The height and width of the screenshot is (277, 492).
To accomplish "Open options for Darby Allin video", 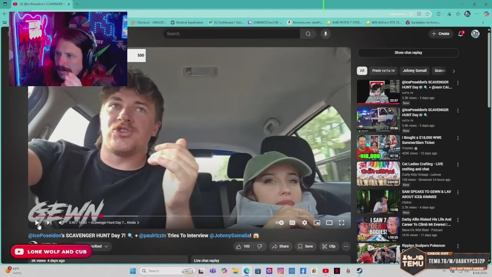I will pyautogui.click(x=457, y=220).
